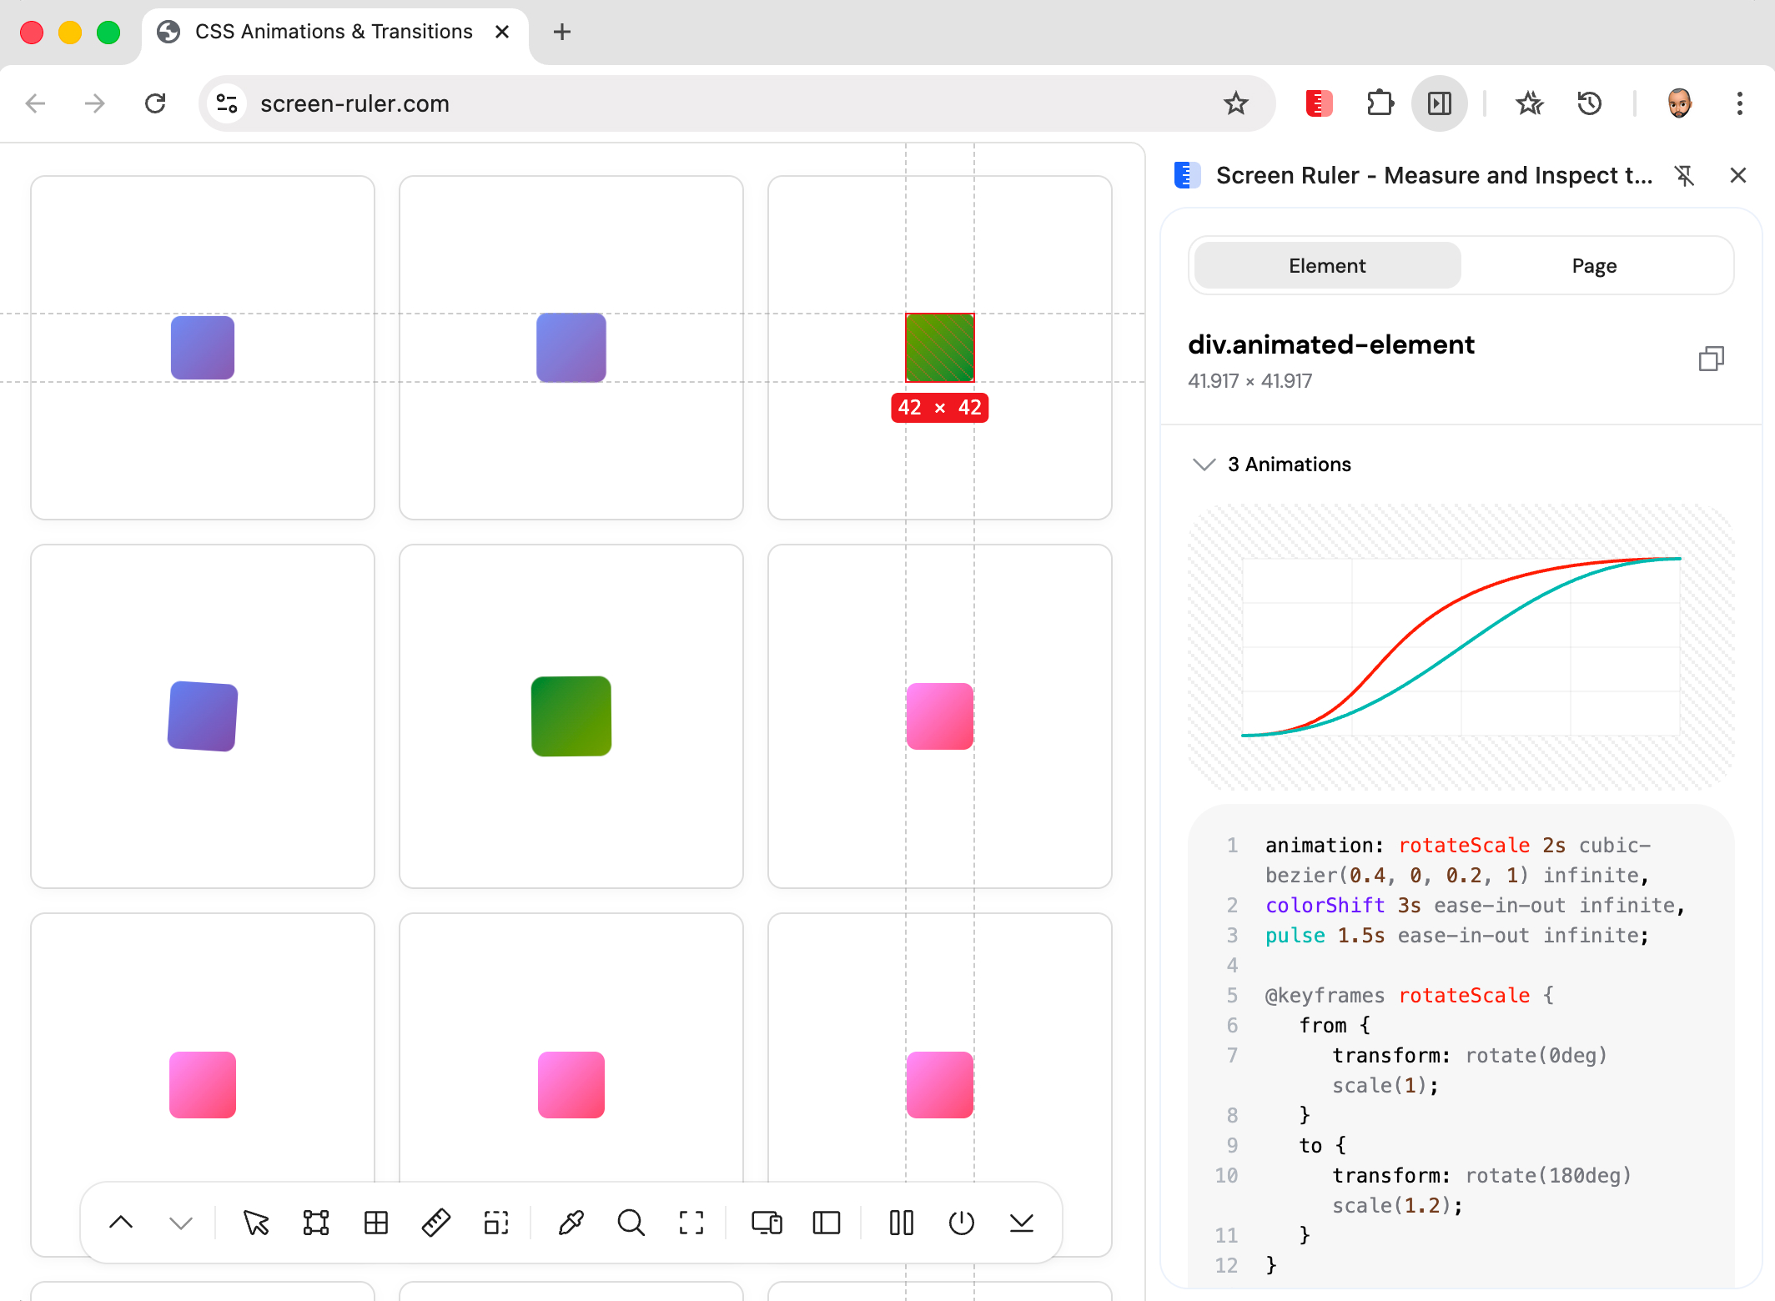Open the profile avatar menu
The height and width of the screenshot is (1301, 1775).
click(x=1679, y=103)
